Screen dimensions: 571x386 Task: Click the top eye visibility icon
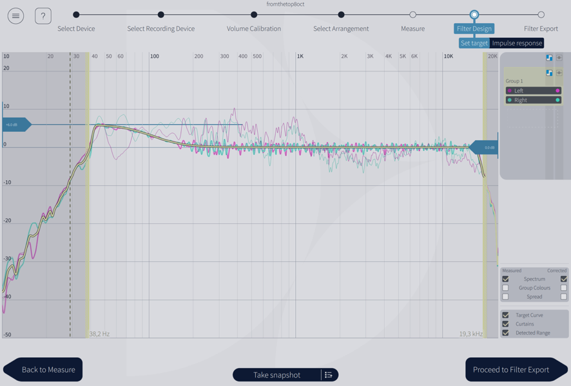[x=559, y=58]
